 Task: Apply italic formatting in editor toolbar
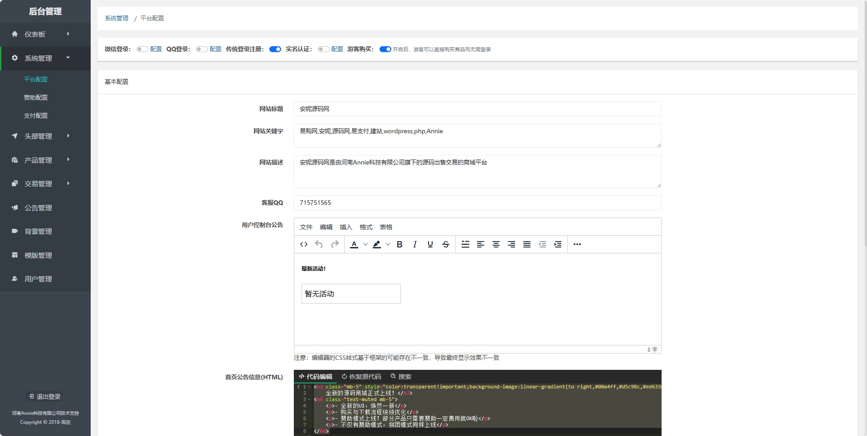[x=414, y=244]
